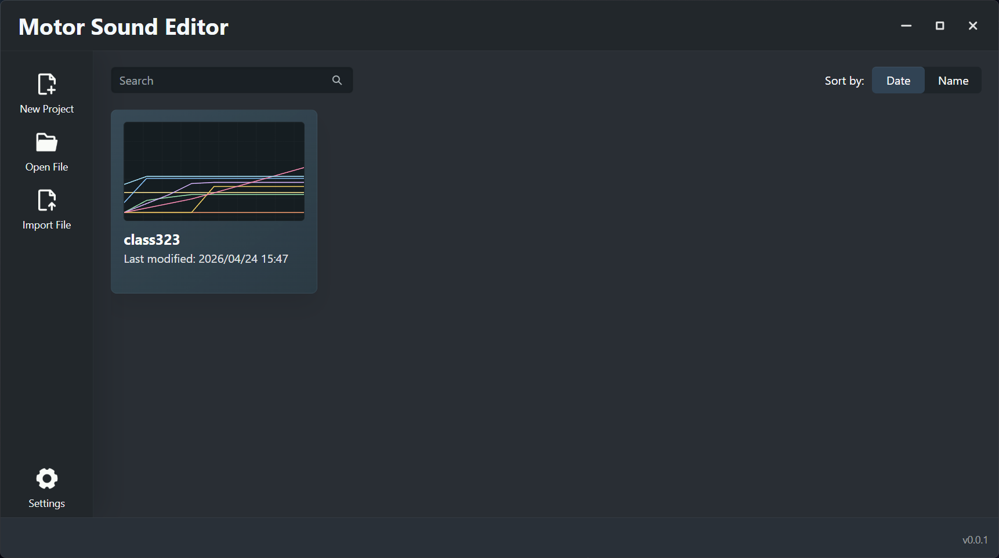Open the class323 sound curve thumbnail

pyautogui.click(x=213, y=171)
